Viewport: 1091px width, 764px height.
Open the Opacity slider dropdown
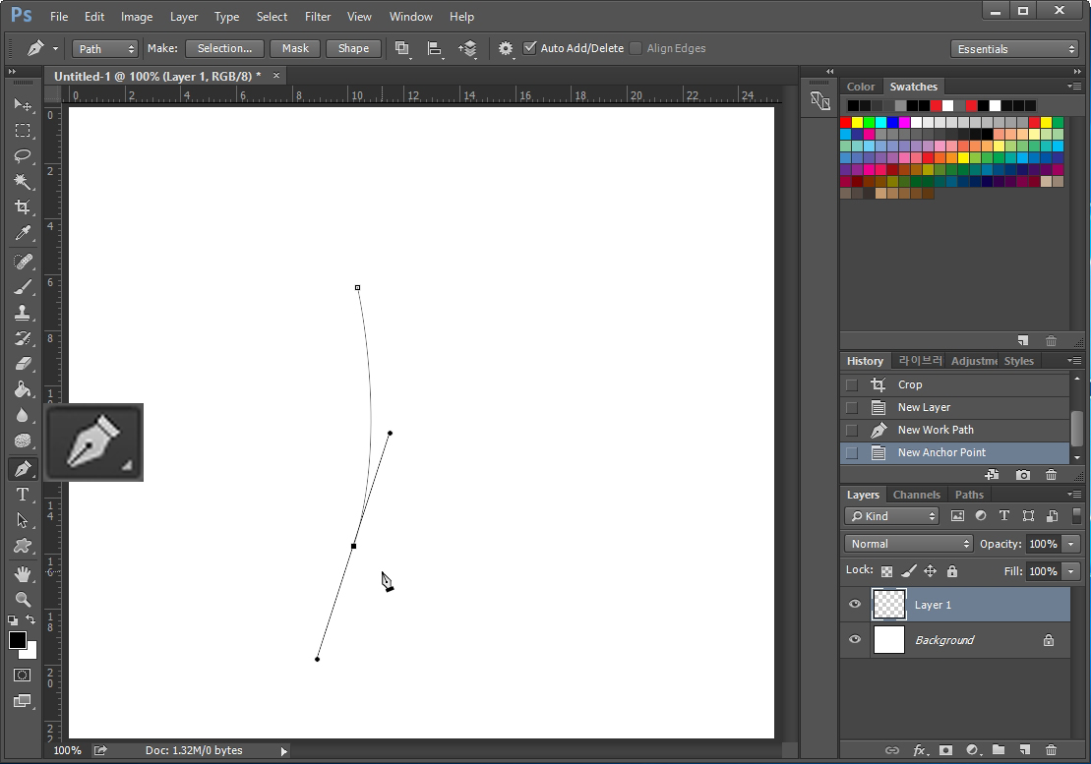(1070, 544)
